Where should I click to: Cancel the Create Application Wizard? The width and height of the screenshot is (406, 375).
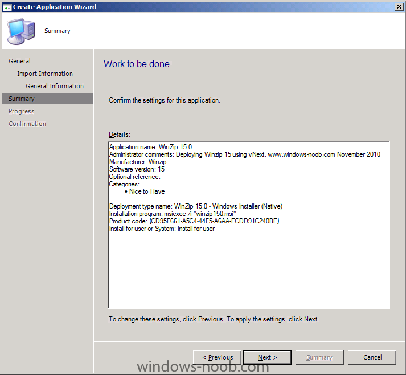pos(372,357)
